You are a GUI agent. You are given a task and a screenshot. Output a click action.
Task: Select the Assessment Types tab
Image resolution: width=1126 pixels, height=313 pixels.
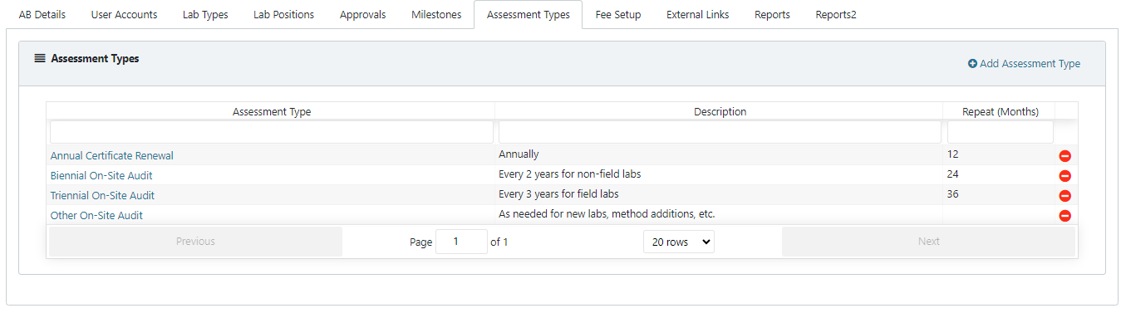529,15
